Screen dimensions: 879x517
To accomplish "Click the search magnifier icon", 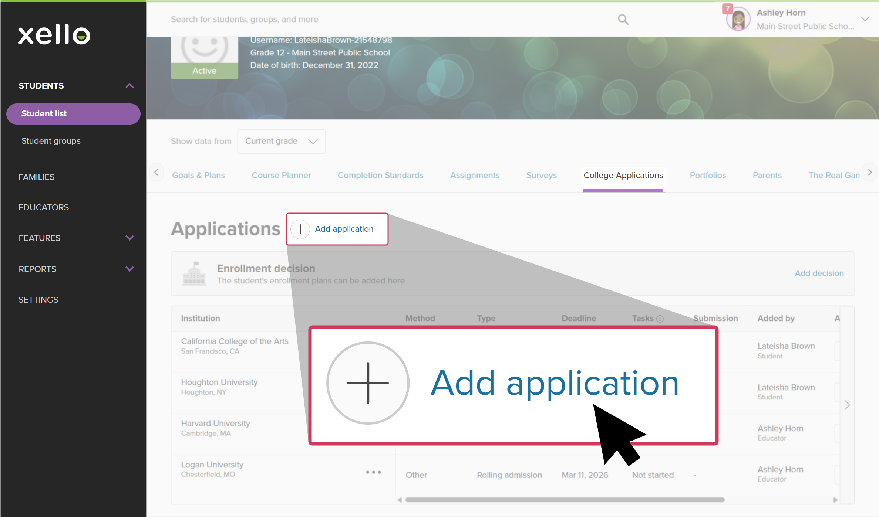I will [x=623, y=19].
